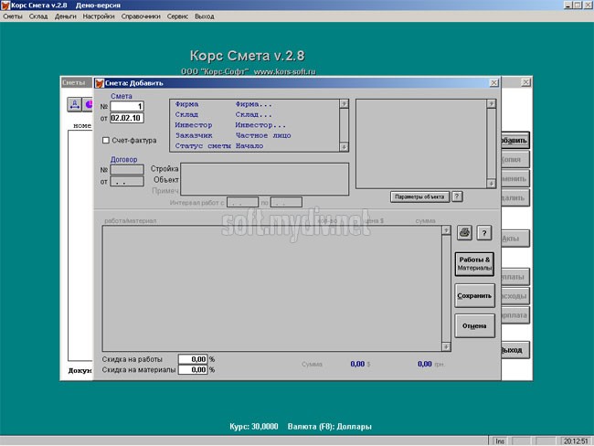Click the Ins indicator in status bar
The height and width of the screenshot is (446, 594).
[x=500, y=441]
